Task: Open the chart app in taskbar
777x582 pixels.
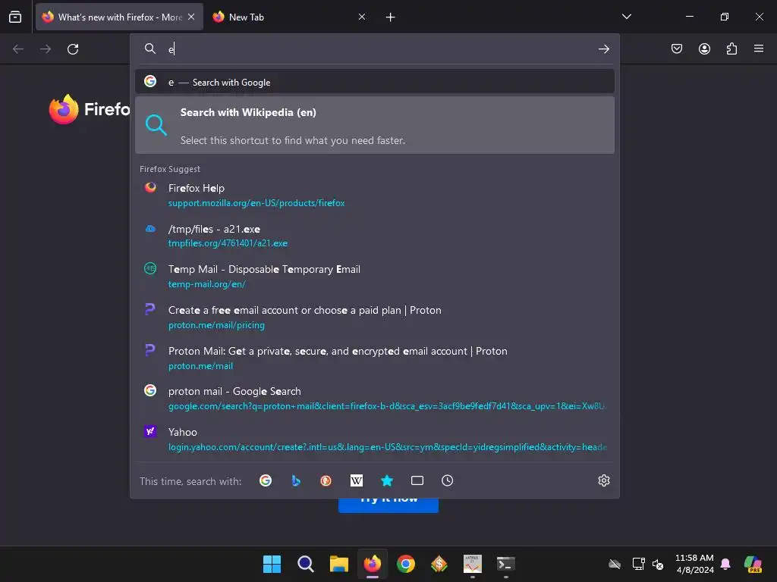Action: point(472,564)
